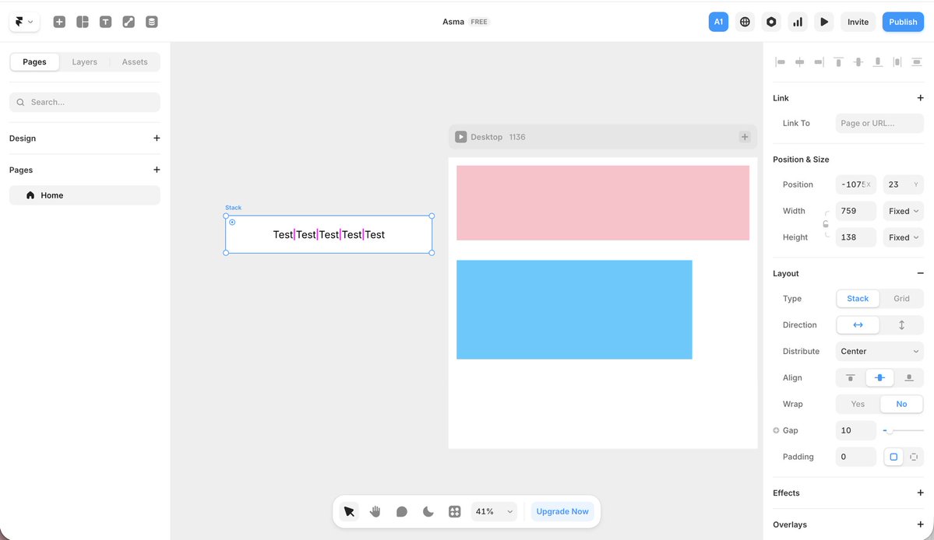This screenshot has width=934, height=540.
Task: Open the Height Fixed dropdown
Action: 903,237
